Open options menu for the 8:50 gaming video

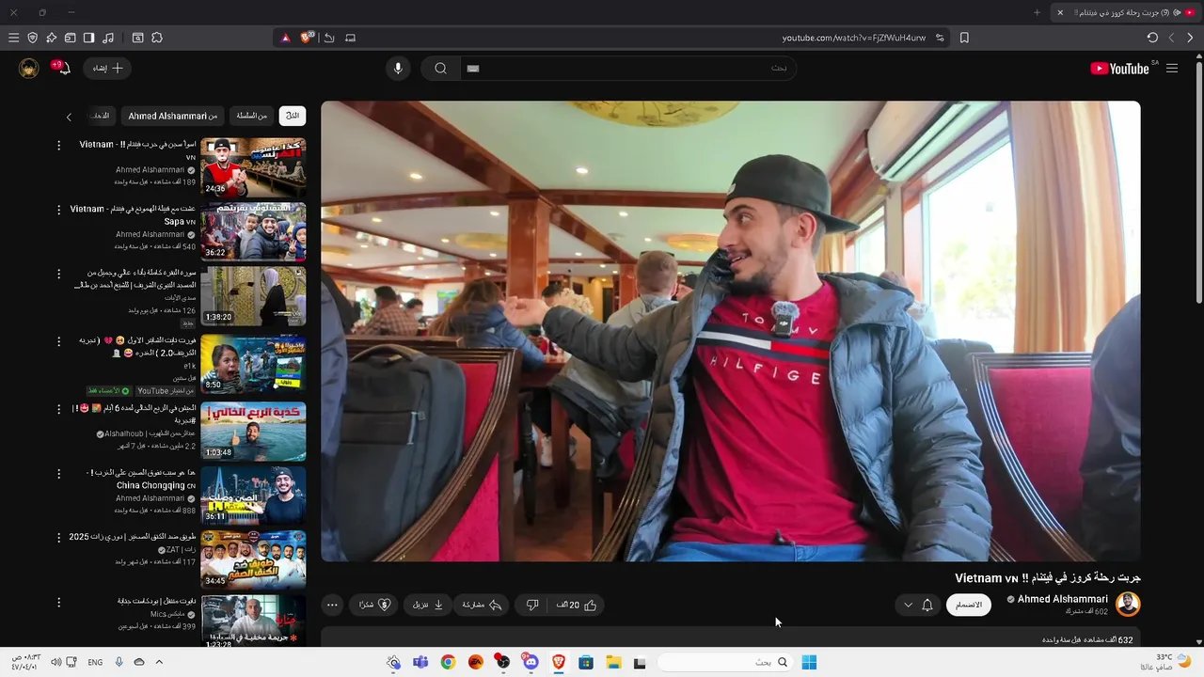[x=58, y=341]
